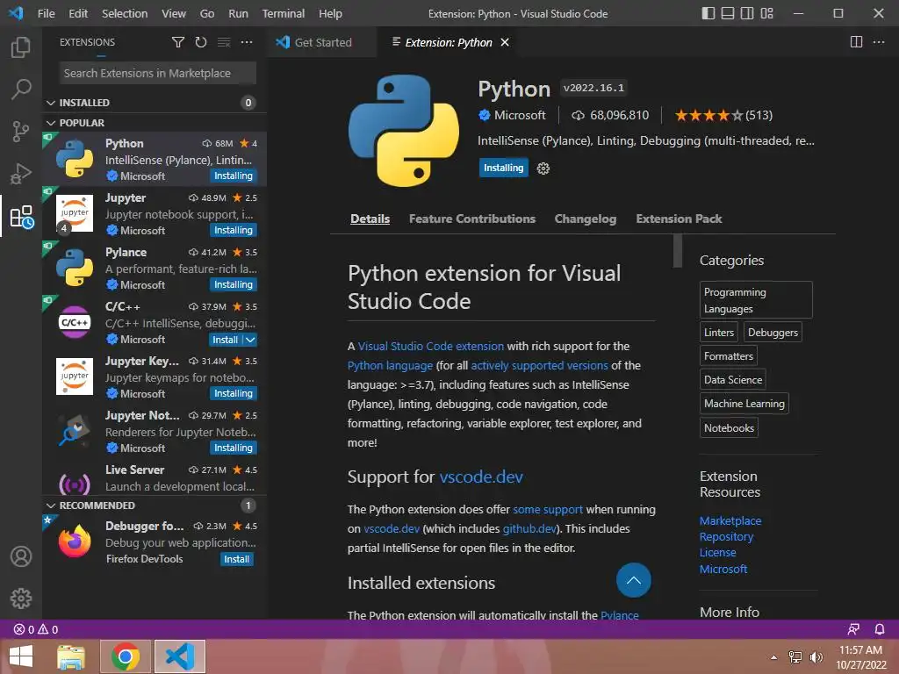Screen dimensions: 899x674
Task: Refresh the extensions list
Action: [201, 42]
